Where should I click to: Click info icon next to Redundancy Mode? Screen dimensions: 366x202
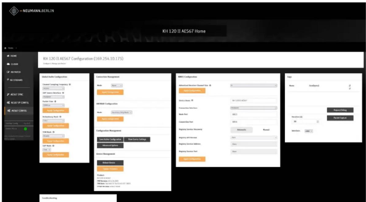point(60,116)
